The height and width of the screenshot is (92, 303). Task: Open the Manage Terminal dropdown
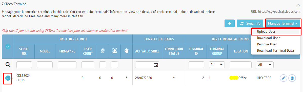click(283, 23)
